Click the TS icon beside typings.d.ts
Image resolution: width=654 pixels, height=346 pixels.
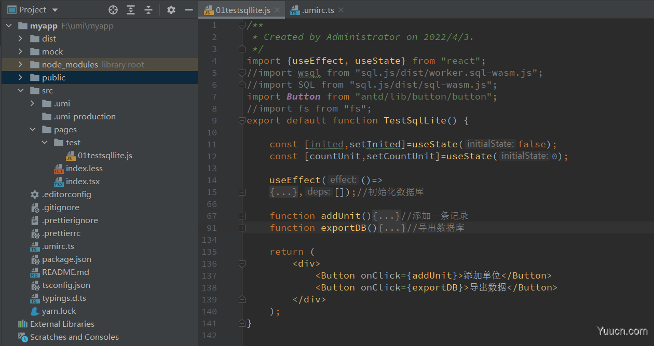[35, 298]
